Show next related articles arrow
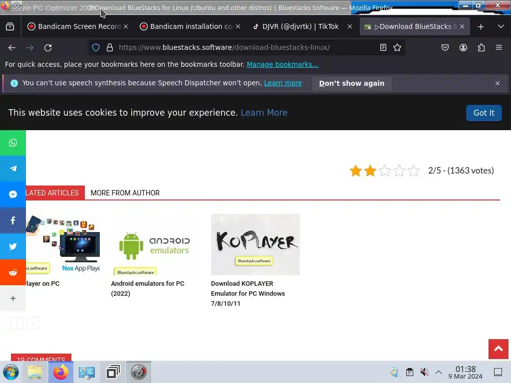 [33, 323]
